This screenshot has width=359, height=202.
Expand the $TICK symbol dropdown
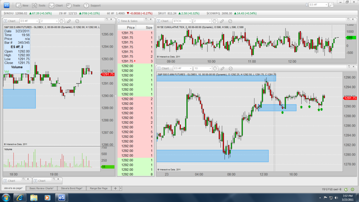click(x=190, y=21)
